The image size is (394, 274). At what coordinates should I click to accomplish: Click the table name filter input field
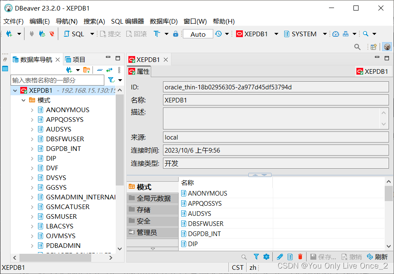(x=57, y=80)
